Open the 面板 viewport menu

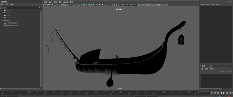pyautogui.click(x=71, y=2)
